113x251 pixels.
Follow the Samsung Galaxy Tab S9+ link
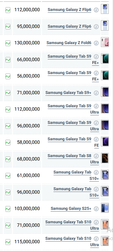[68, 93]
